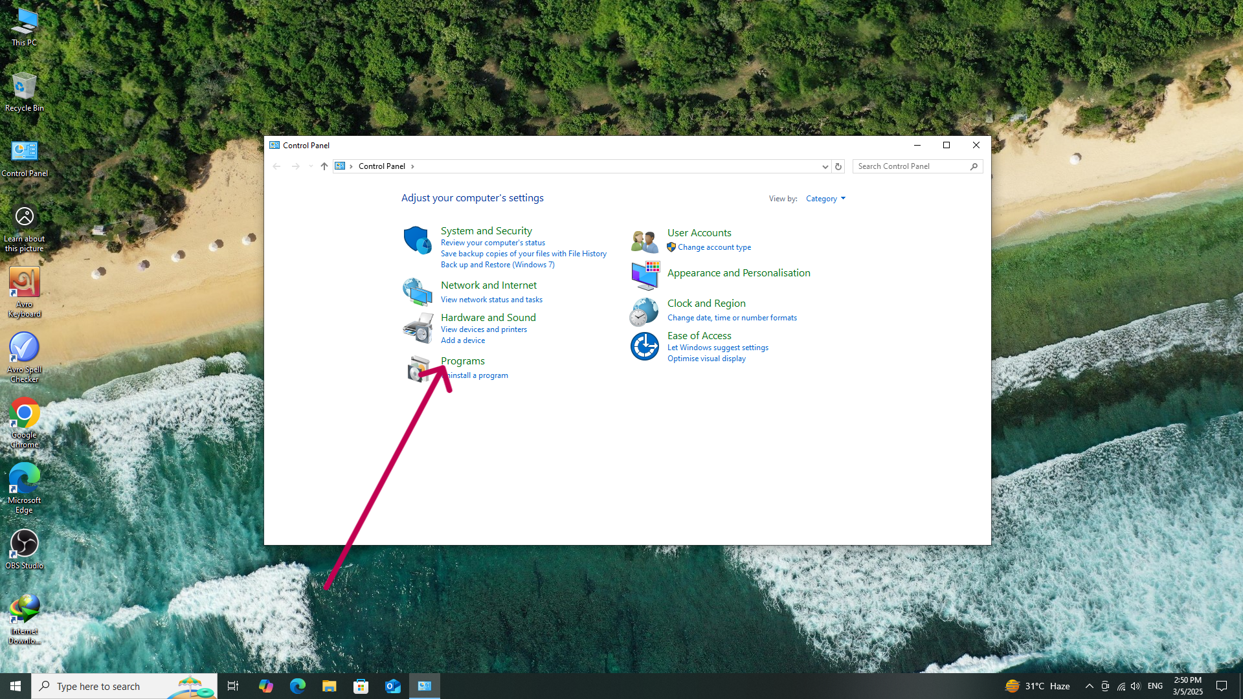Expand the recent locations chevron
Image resolution: width=1243 pixels, height=699 pixels.
[x=311, y=166]
